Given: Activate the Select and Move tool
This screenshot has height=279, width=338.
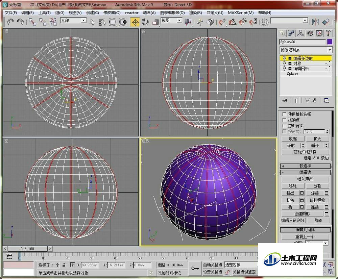Looking at the screenshot, I should point(135,22).
